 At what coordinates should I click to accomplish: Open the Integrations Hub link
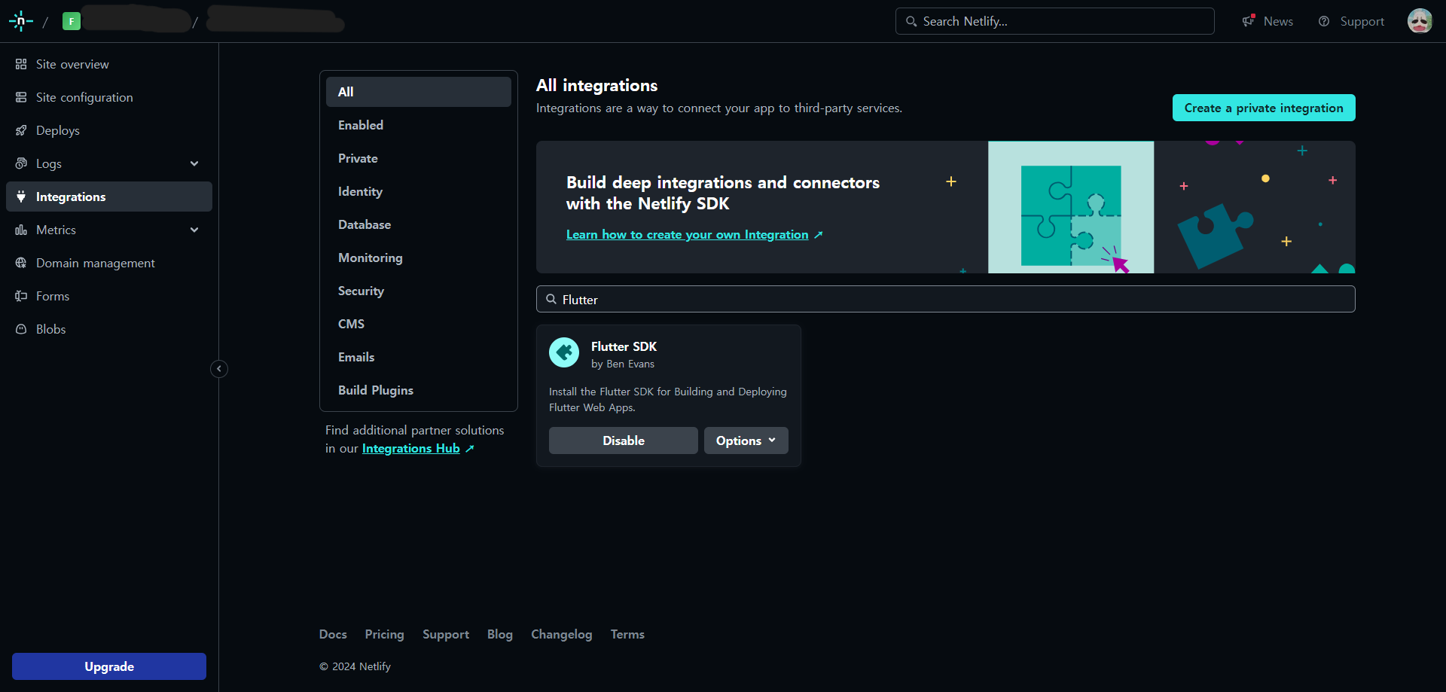point(410,449)
